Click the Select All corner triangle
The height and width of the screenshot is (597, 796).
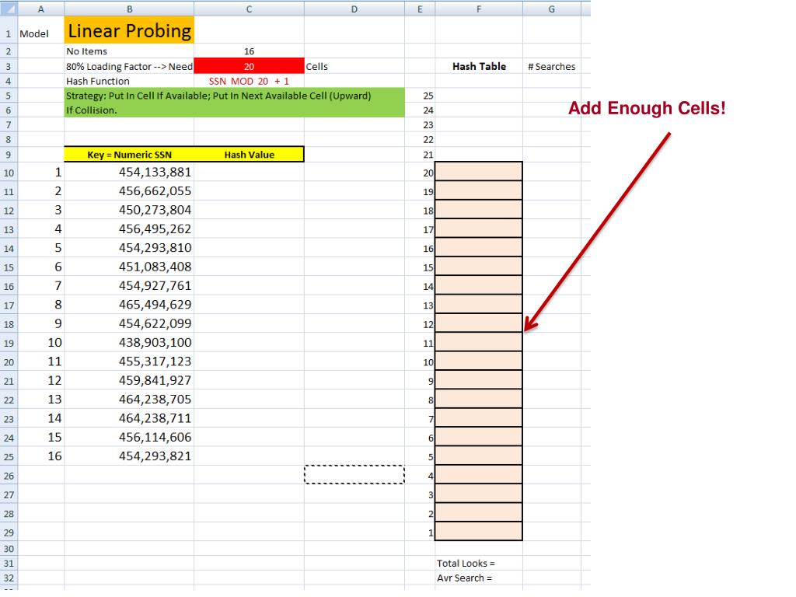9,9
